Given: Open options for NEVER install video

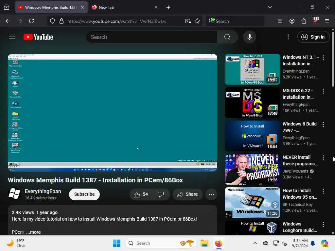Looking at the screenshot, I should tap(323, 158).
